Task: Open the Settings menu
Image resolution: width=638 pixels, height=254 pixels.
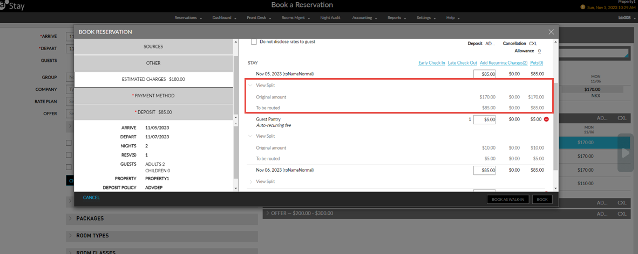Action: coord(426,18)
